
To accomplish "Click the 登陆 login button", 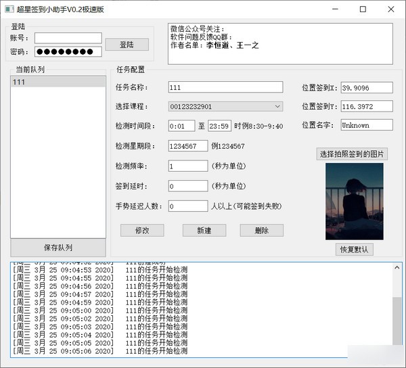I will point(127,45).
